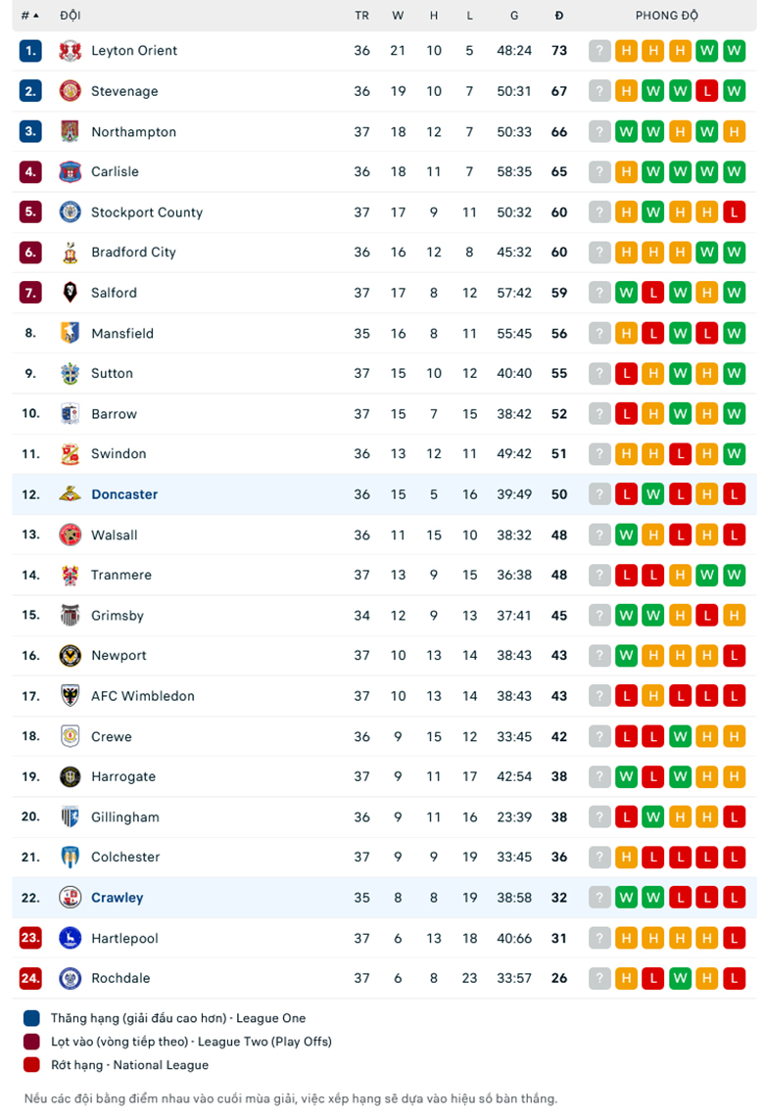
Task: Click the Crawley club crest
Action: tap(70, 898)
